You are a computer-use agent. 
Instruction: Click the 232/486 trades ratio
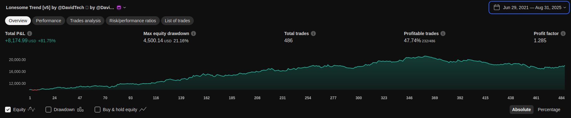click(428, 41)
